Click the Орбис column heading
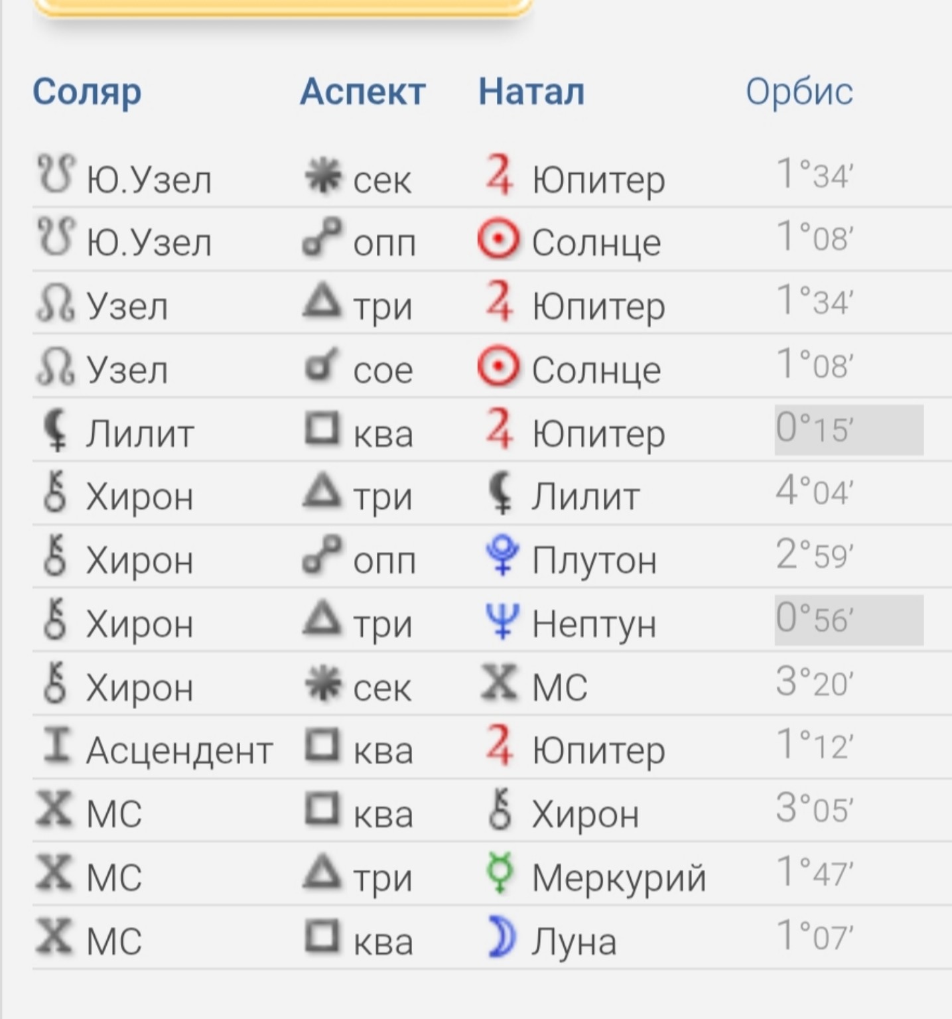The image size is (952, 1019). [799, 92]
